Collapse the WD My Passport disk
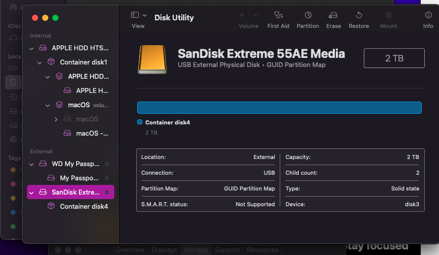 (32, 164)
